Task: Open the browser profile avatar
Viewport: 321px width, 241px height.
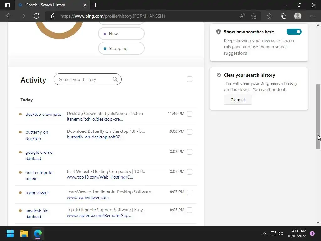Action: click(x=298, y=16)
